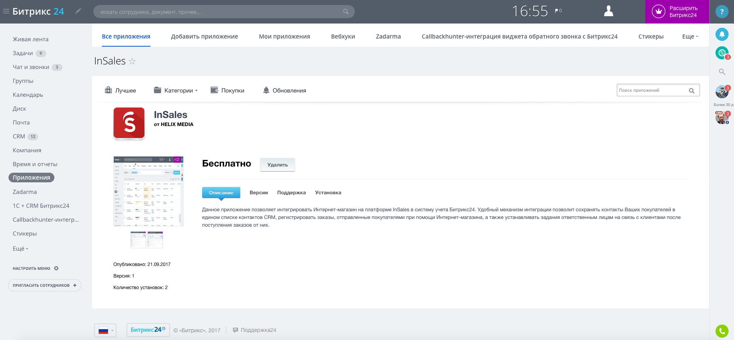734x340 pixels.
Task: Expand the Еще menu in the top tabs
Action: tap(690, 37)
